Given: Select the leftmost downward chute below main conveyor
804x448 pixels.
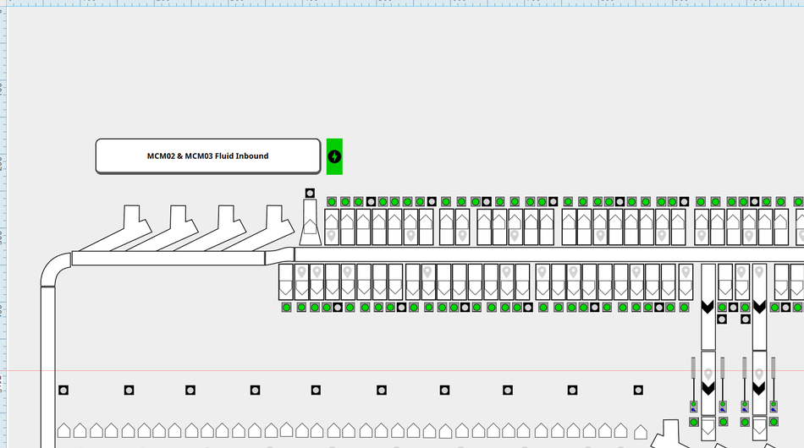Looking at the screenshot, I should 287,281.
